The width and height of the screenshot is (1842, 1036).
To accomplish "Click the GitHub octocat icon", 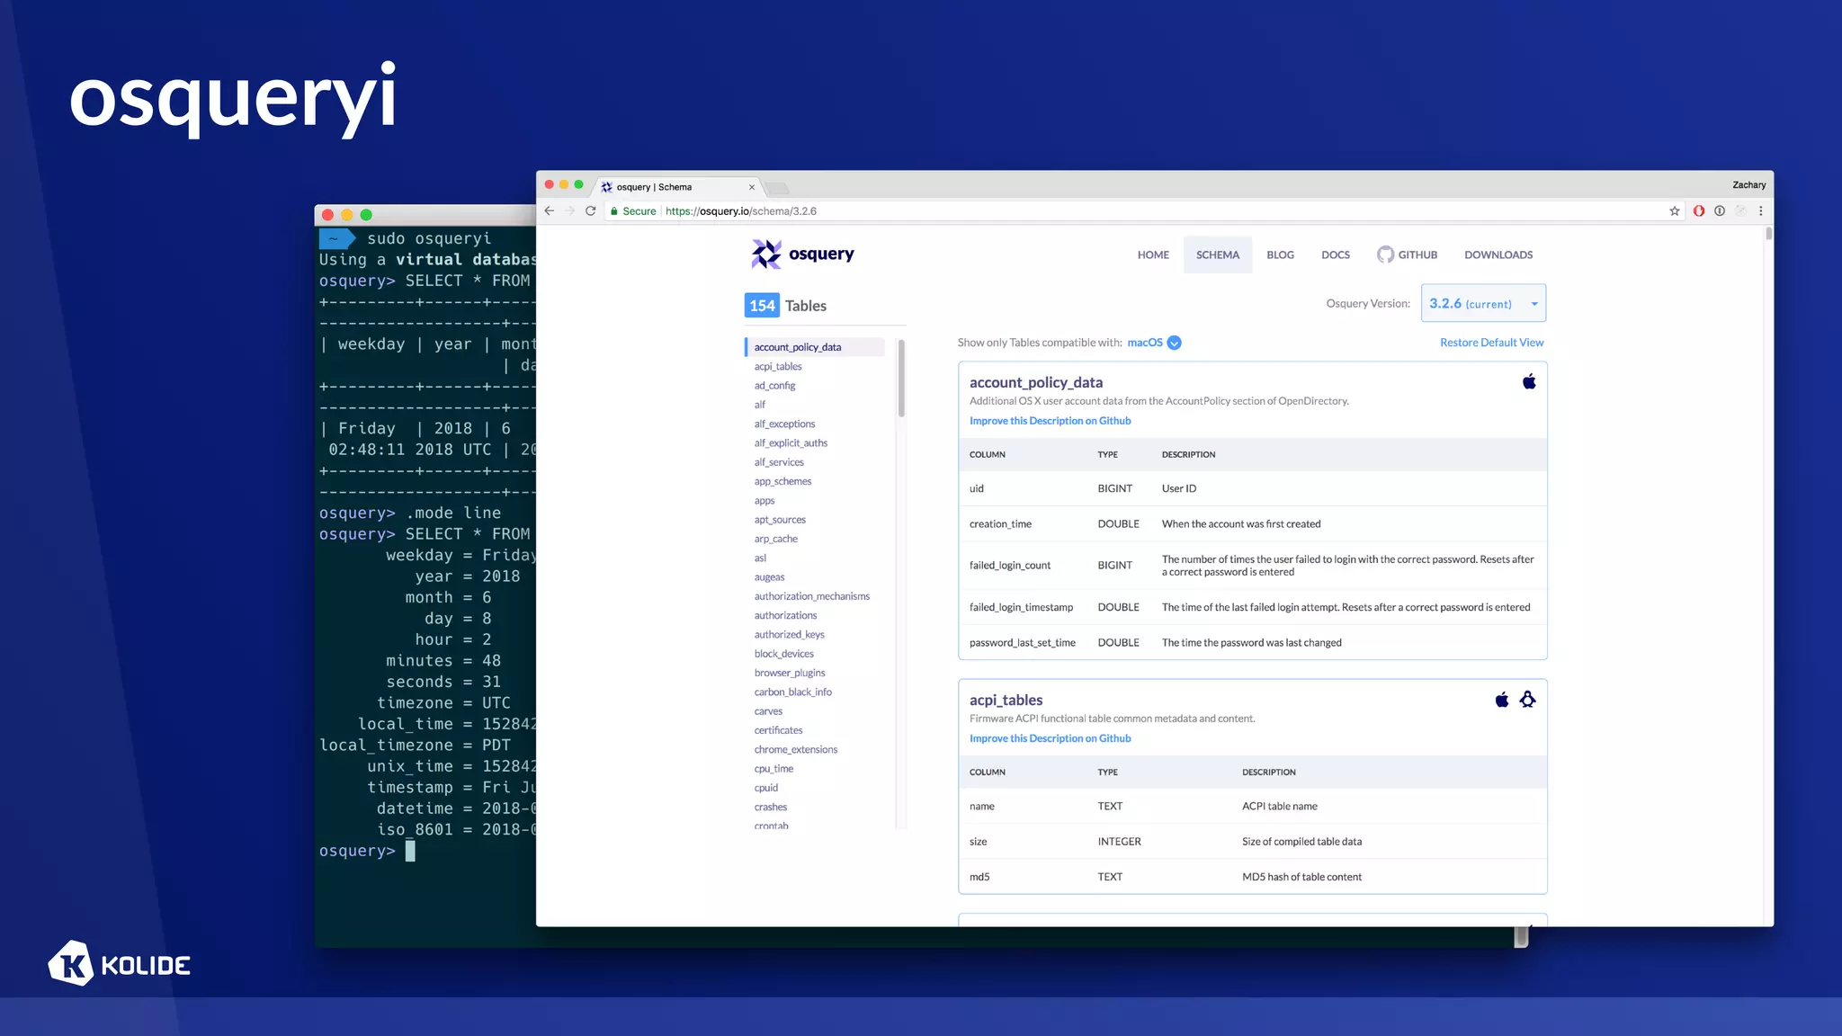I will tap(1385, 255).
